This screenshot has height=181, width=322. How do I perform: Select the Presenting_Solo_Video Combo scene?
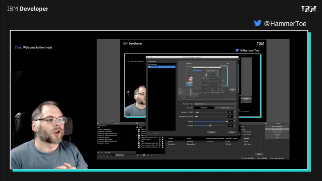coord(107,141)
